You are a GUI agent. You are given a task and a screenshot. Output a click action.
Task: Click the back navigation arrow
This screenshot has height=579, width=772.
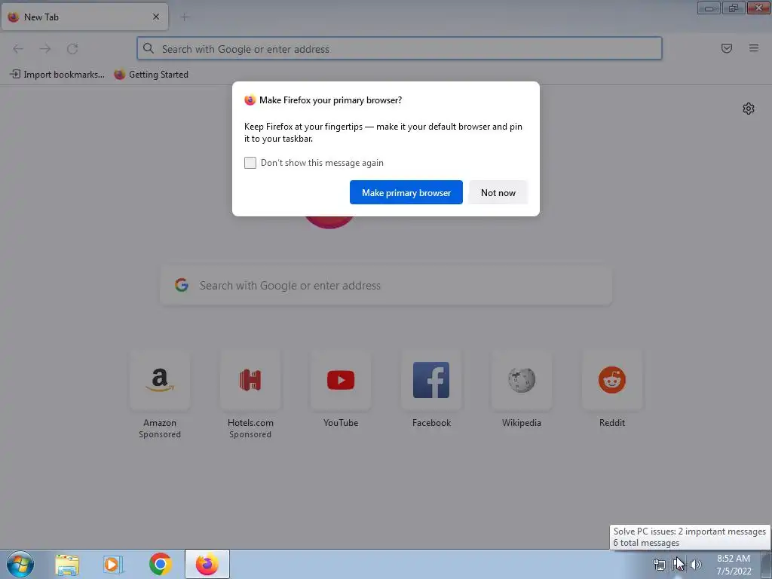18,49
